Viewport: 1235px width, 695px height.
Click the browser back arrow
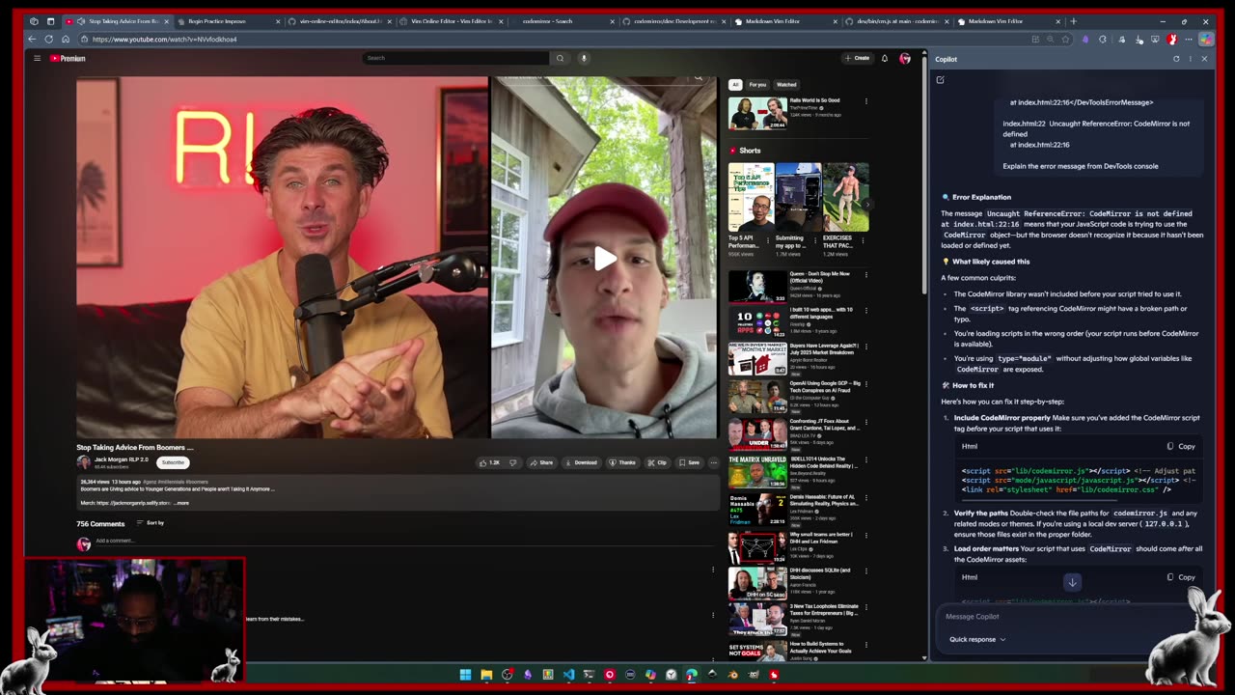(x=32, y=40)
